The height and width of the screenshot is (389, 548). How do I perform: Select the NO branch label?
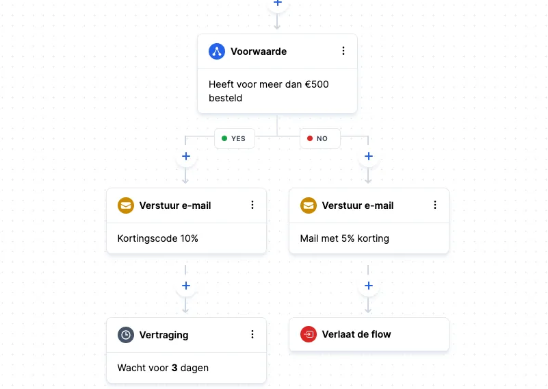(319, 138)
